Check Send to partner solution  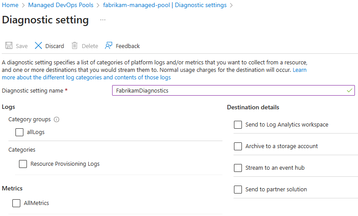pyautogui.click(x=238, y=189)
